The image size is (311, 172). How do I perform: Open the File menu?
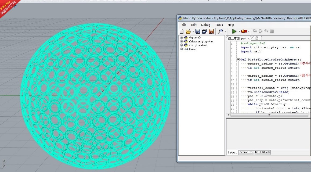coord(184,25)
